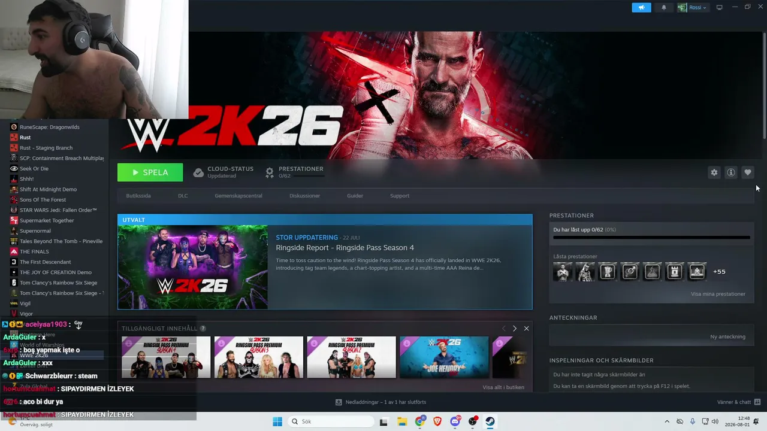Select Supermarket Together in library

click(47, 220)
